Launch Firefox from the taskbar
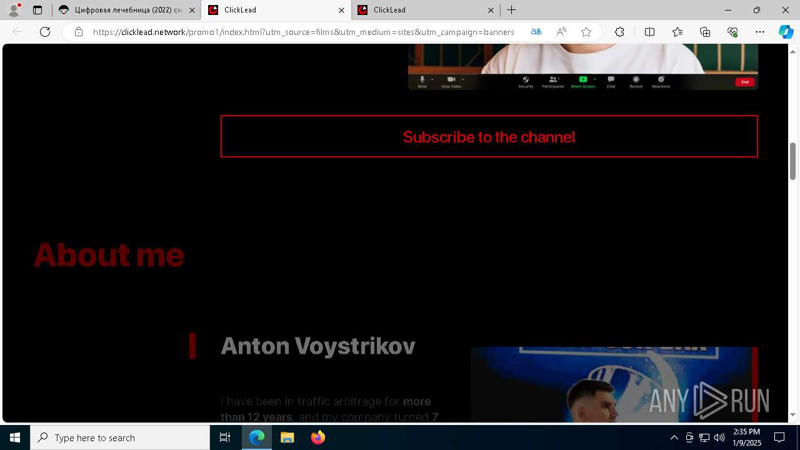The width and height of the screenshot is (800, 450). [x=318, y=437]
